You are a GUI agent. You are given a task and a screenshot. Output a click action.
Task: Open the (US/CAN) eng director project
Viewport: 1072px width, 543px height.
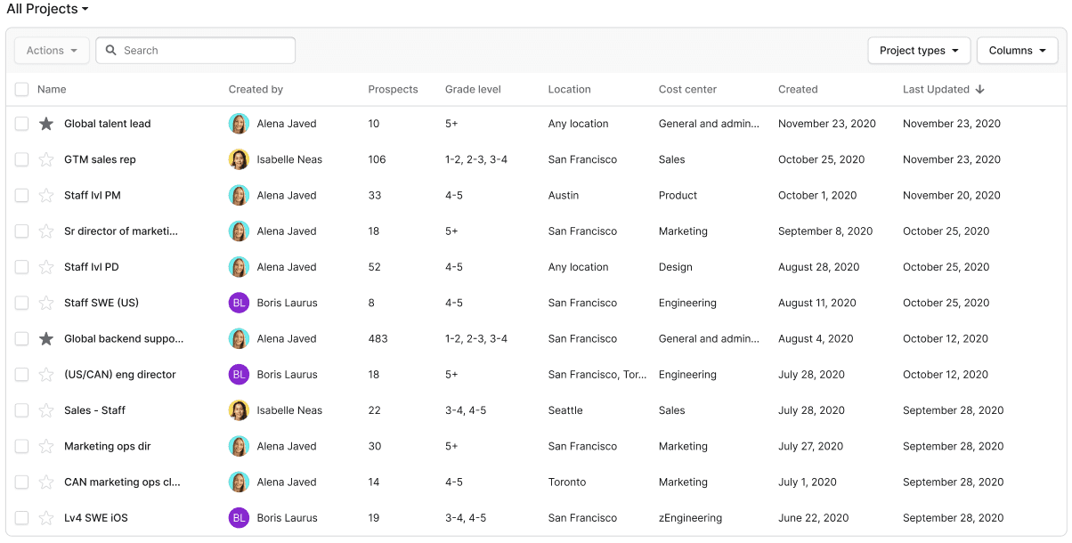click(120, 375)
